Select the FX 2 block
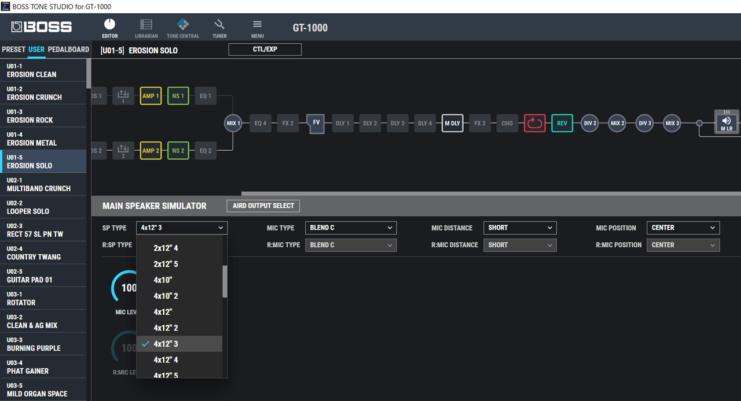This screenshot has height=401, width=741. (288, 123)
